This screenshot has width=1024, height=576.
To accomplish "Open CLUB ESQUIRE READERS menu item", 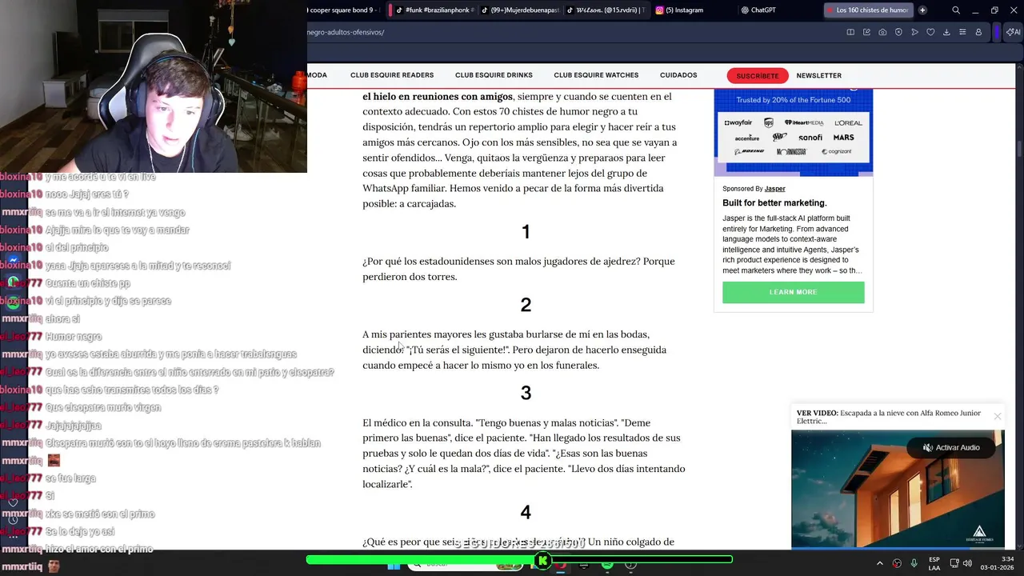I will 392,75.
